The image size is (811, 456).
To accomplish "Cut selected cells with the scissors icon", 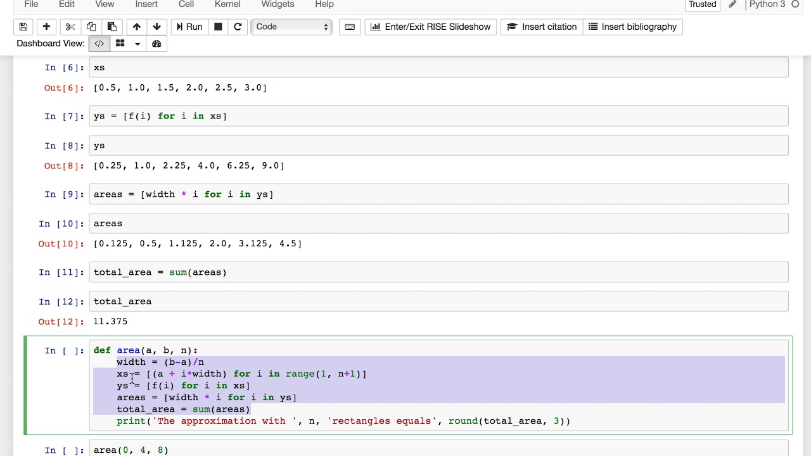I will click(x=70, y=27).
